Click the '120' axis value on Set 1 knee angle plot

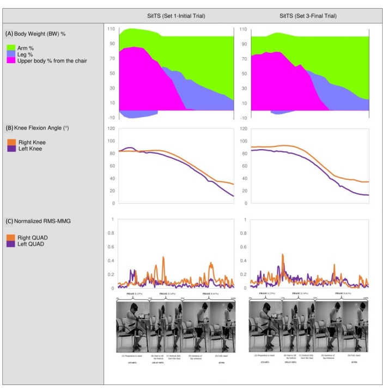[x=111, y=129]
